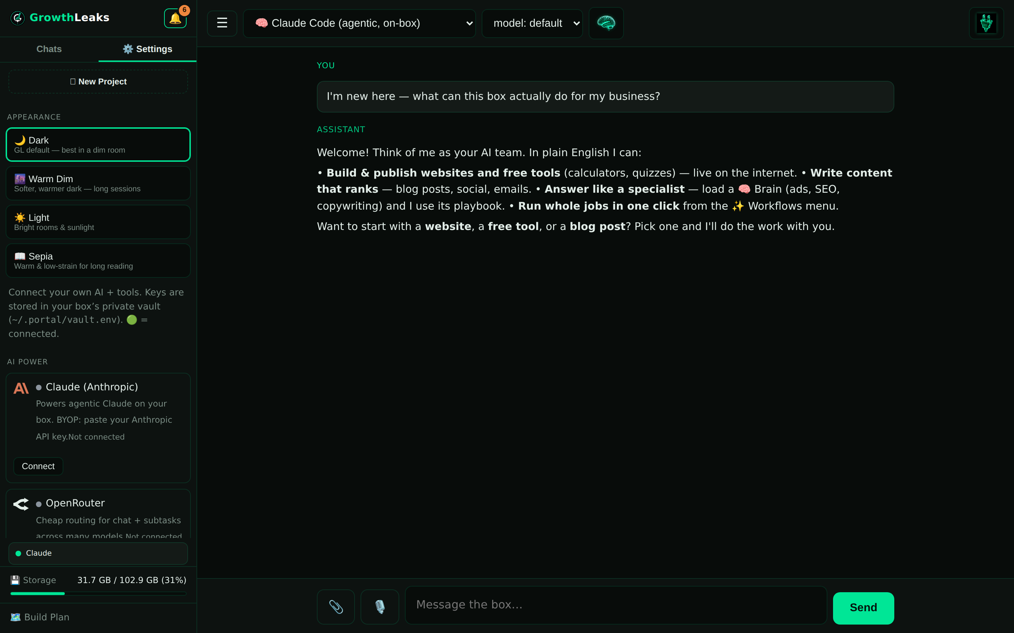This screenshot has width=1014, height=633.
Task: Click the ASSISTANT label in chat
Action: [x=341, y=129]
